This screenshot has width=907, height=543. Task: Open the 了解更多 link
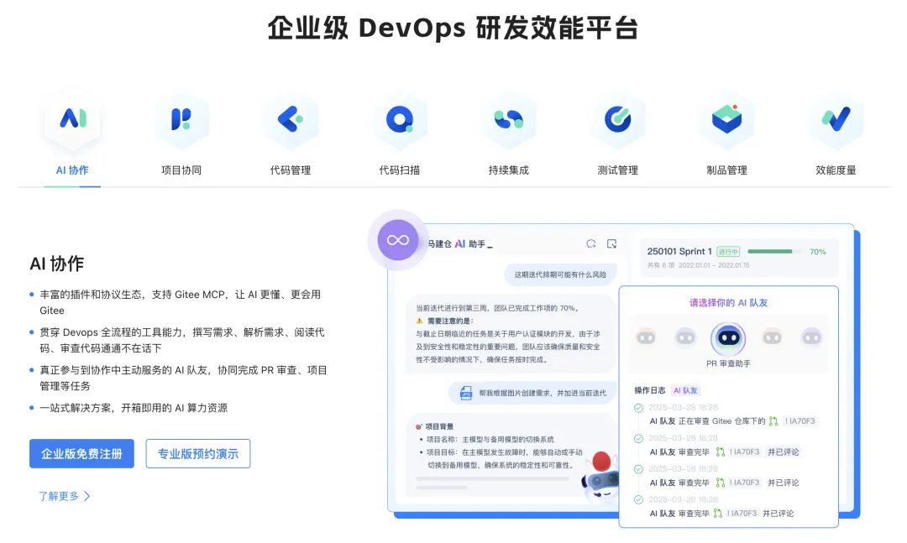coord(64,496)
